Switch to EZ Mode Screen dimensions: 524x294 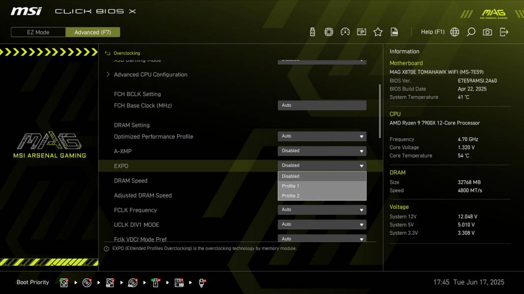(x=38, y=32)
